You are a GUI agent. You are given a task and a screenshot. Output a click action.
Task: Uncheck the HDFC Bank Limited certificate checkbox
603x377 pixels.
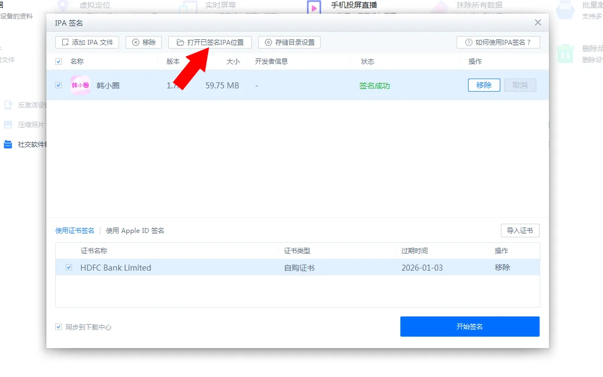[68, 267]
